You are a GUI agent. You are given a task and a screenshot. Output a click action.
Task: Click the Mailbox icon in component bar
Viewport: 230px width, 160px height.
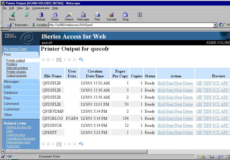point(211,157)
